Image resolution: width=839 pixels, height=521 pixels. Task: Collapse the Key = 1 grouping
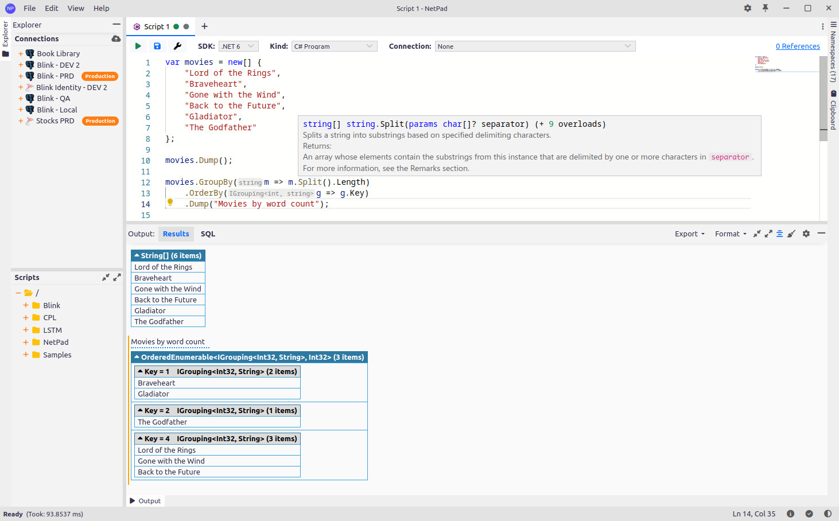pyautogui.click(x=140, y=371)
